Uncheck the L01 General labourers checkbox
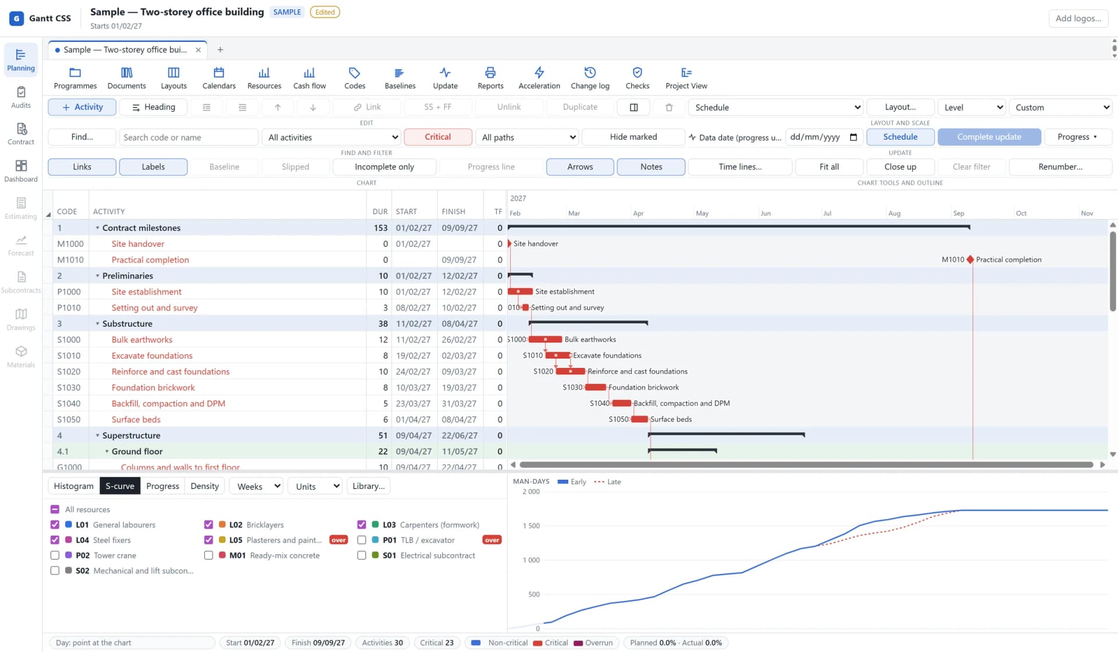Screen dimensions: 1118x652 pos(55,525)
